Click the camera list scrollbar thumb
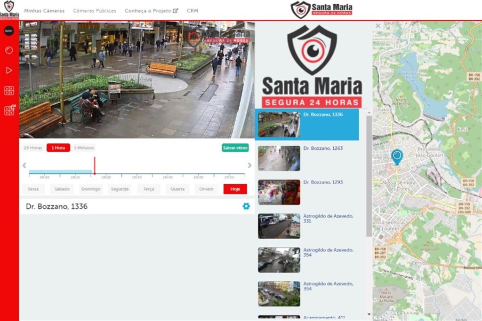Viewport: 482px width, 321px height. pos(369,176)
